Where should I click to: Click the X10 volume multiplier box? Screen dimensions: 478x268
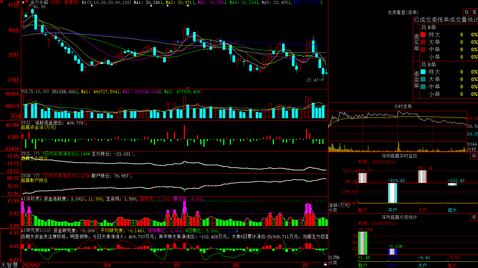(16, 116)
